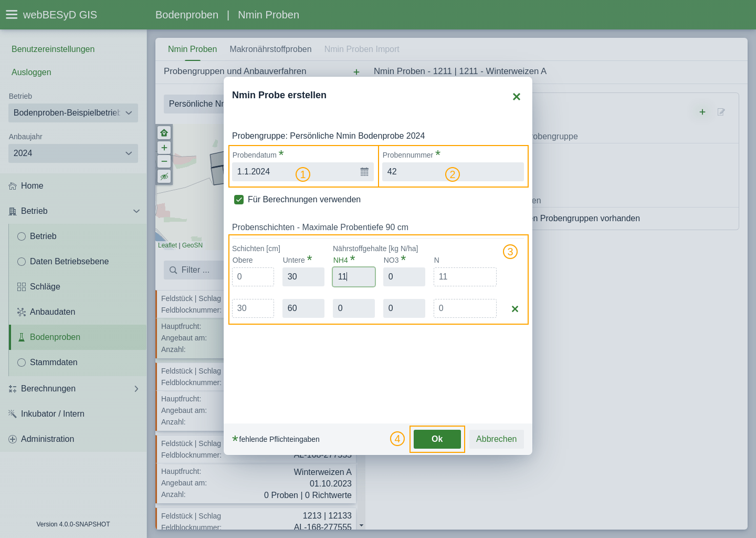Toggle Für Berechnungen verwenden checkbox
This screenshot has height=538, width=756.
pyautogui.click(x=239, y=200)
